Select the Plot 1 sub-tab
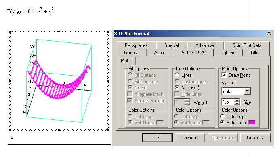This screenshot has width=280, height=157. coord(126,61)
